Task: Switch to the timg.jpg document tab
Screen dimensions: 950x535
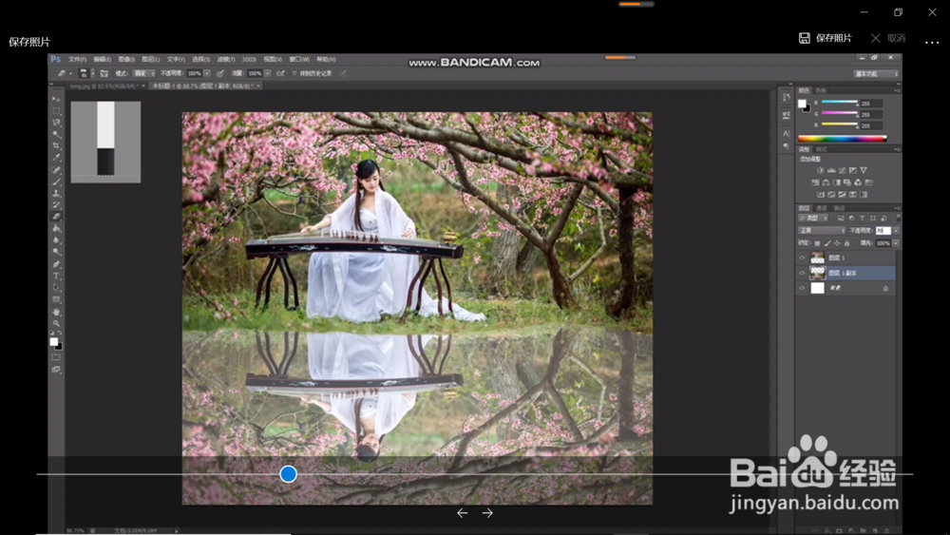Action: 106,86
